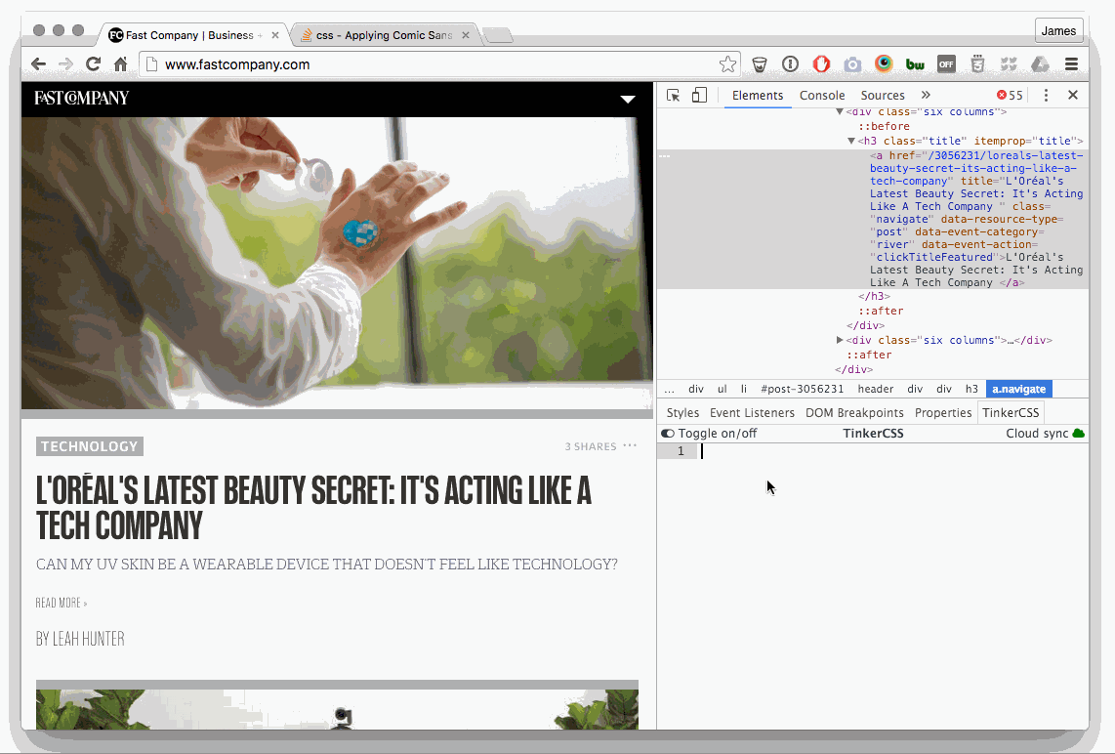The width and height of the screenshot is (1115, 754).
Task: Click the Read More link
Action: [62, 603]
